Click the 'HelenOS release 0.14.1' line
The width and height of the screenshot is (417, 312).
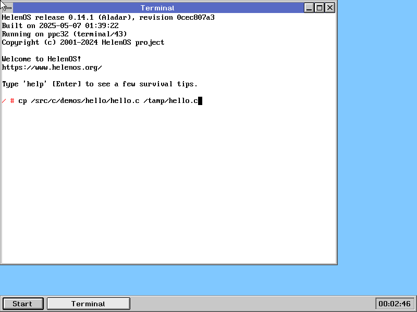pos(108,18)
